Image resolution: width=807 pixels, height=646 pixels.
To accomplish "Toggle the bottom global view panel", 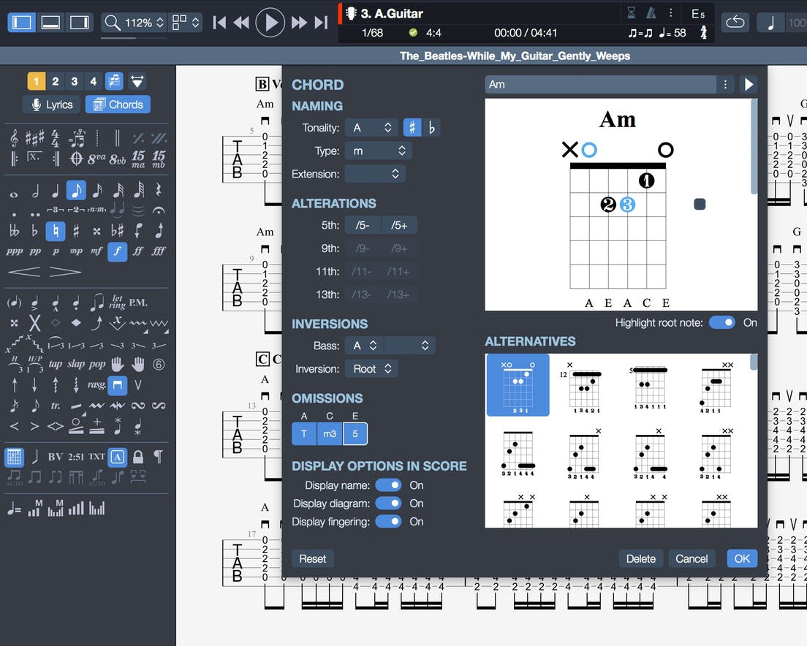I will point(50,23).
